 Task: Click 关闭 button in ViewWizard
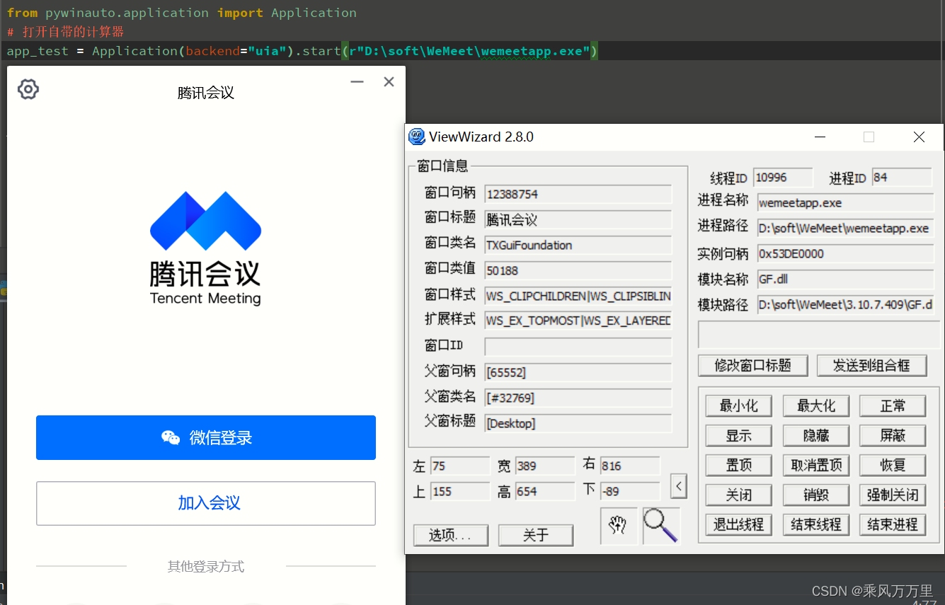click(738, 495)
